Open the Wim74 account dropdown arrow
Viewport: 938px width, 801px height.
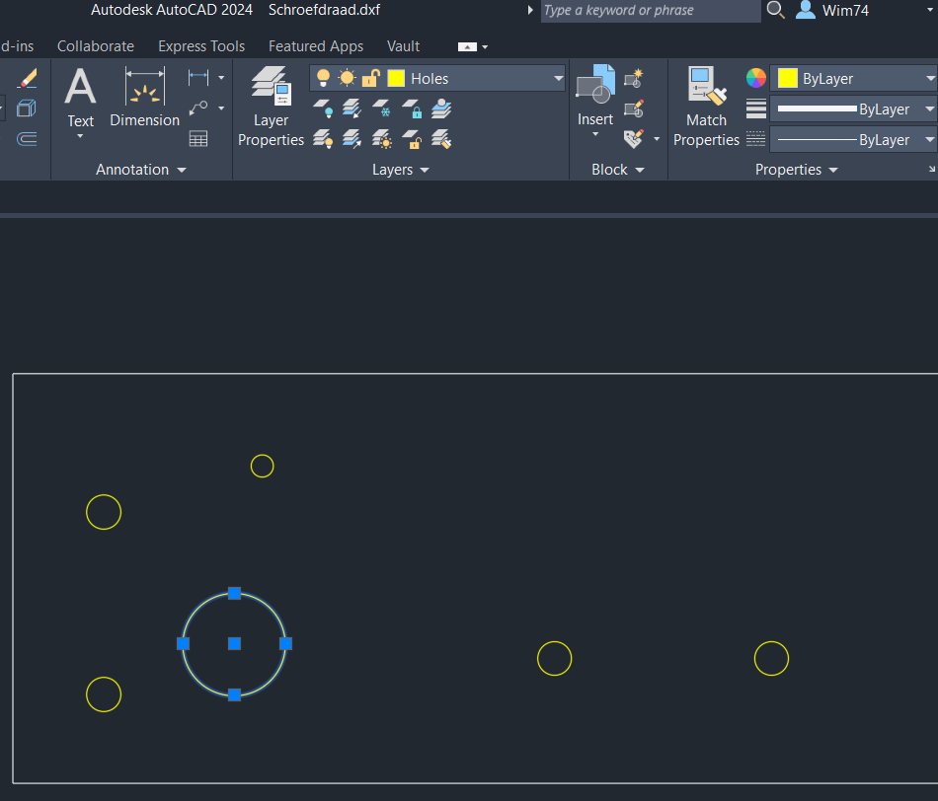(930, 10)
